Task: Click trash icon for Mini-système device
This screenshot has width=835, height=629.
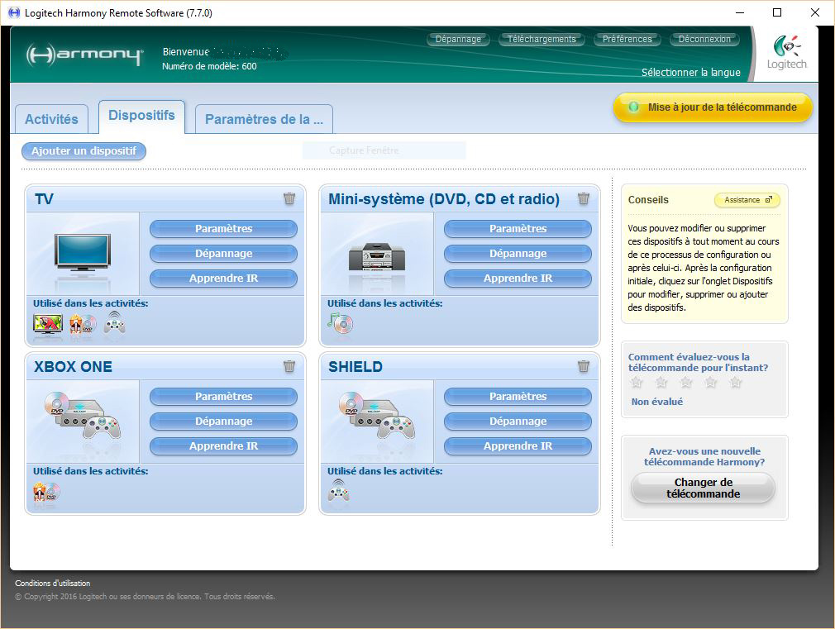Action: (584, 198)
